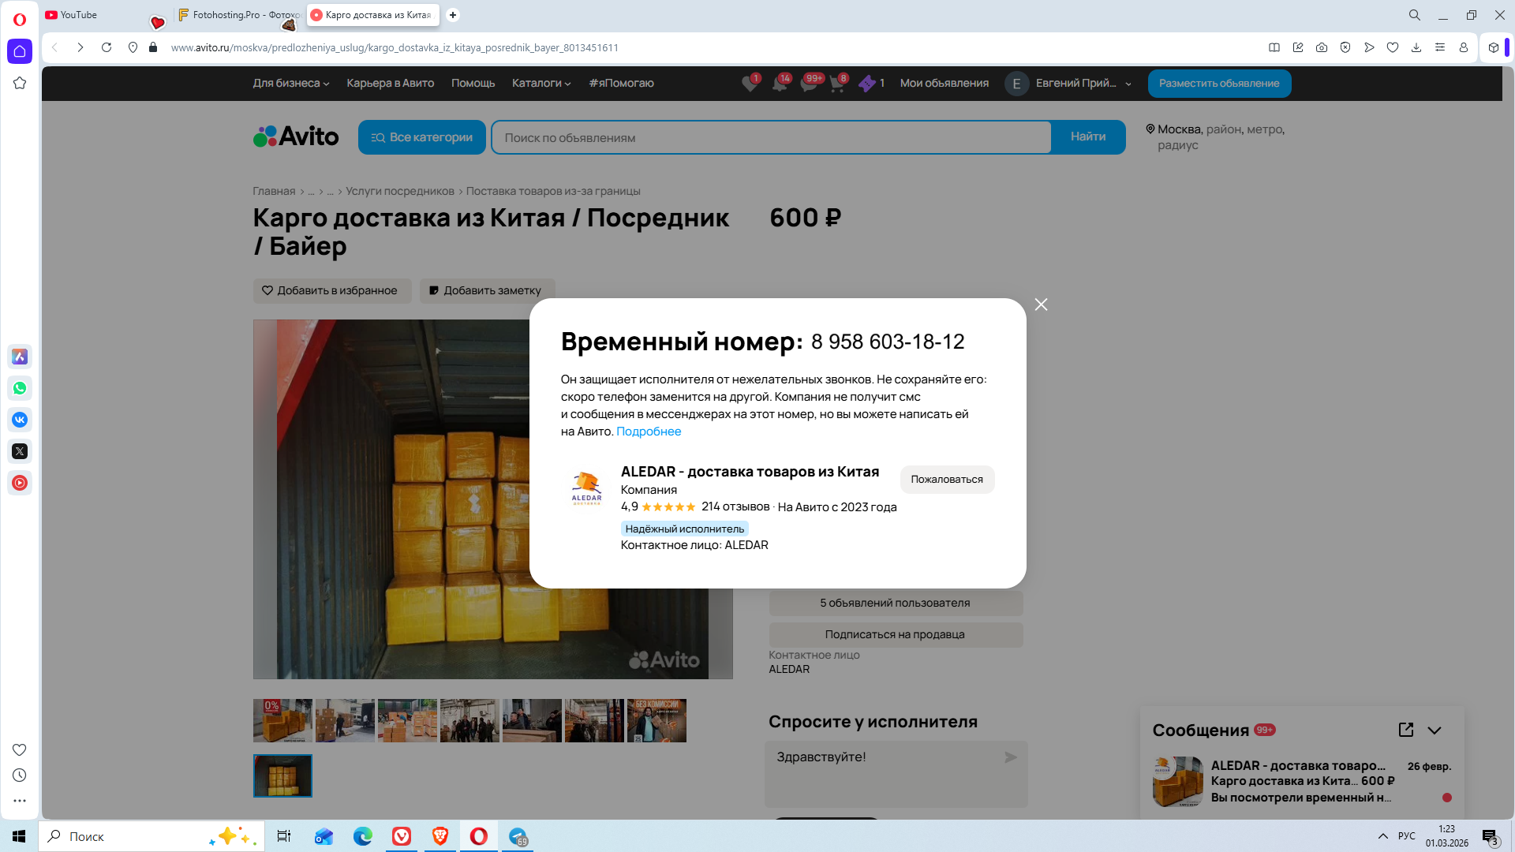1515x852 pixels.
Task: Open messages panel in new window
Action: tap(1405, 730)
